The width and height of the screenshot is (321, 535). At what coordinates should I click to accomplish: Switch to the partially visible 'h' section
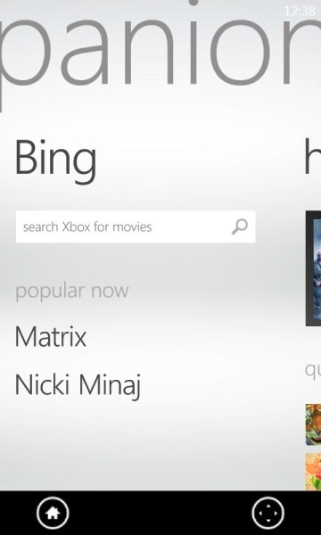312,157
